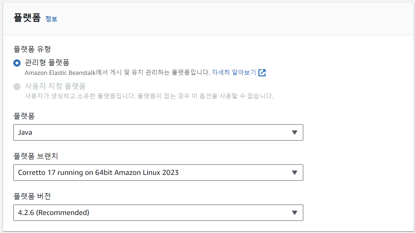
Task: Follow the 자세히 알아보기 link
Action: click(x=234, y=73)
